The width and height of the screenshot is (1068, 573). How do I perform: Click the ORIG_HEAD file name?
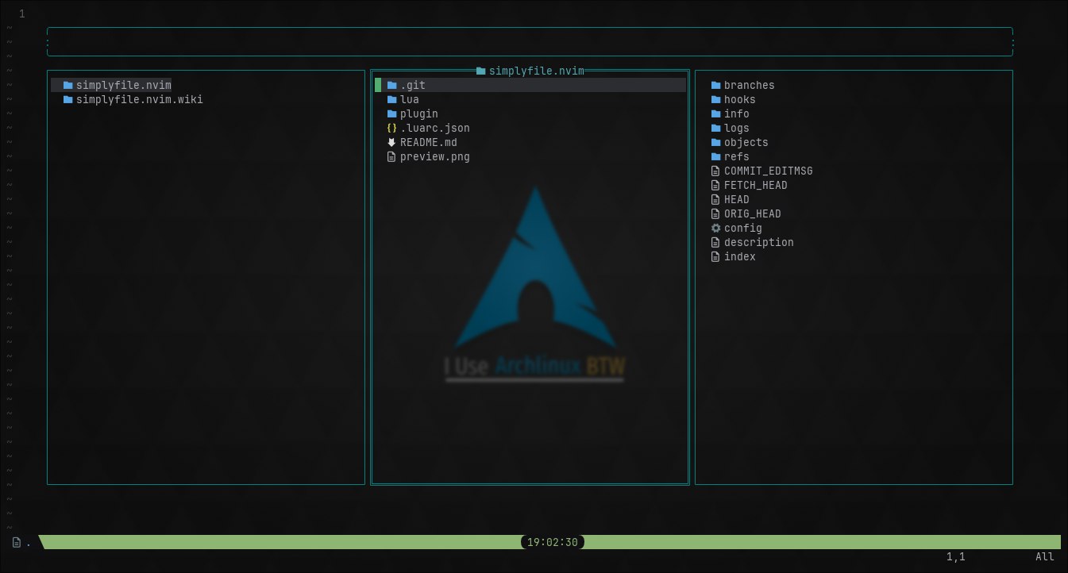tap(753, 213)
